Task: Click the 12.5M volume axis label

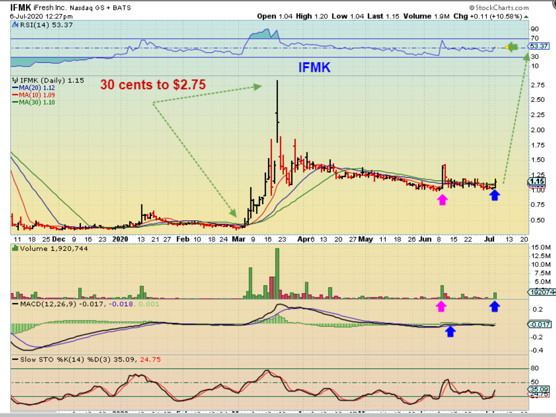Action: 541,256
